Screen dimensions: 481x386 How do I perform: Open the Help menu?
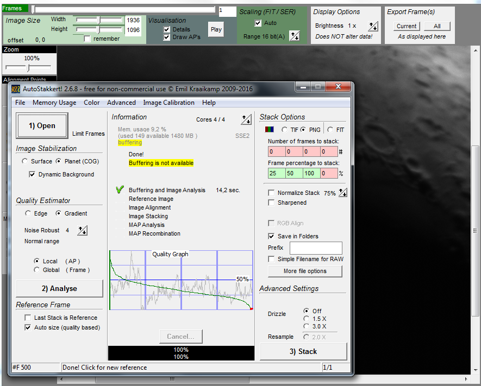click(x=209, y=103)
